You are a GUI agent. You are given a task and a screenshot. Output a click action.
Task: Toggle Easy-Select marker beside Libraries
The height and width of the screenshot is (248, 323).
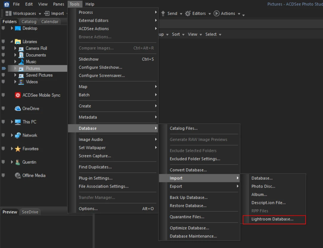3,42
